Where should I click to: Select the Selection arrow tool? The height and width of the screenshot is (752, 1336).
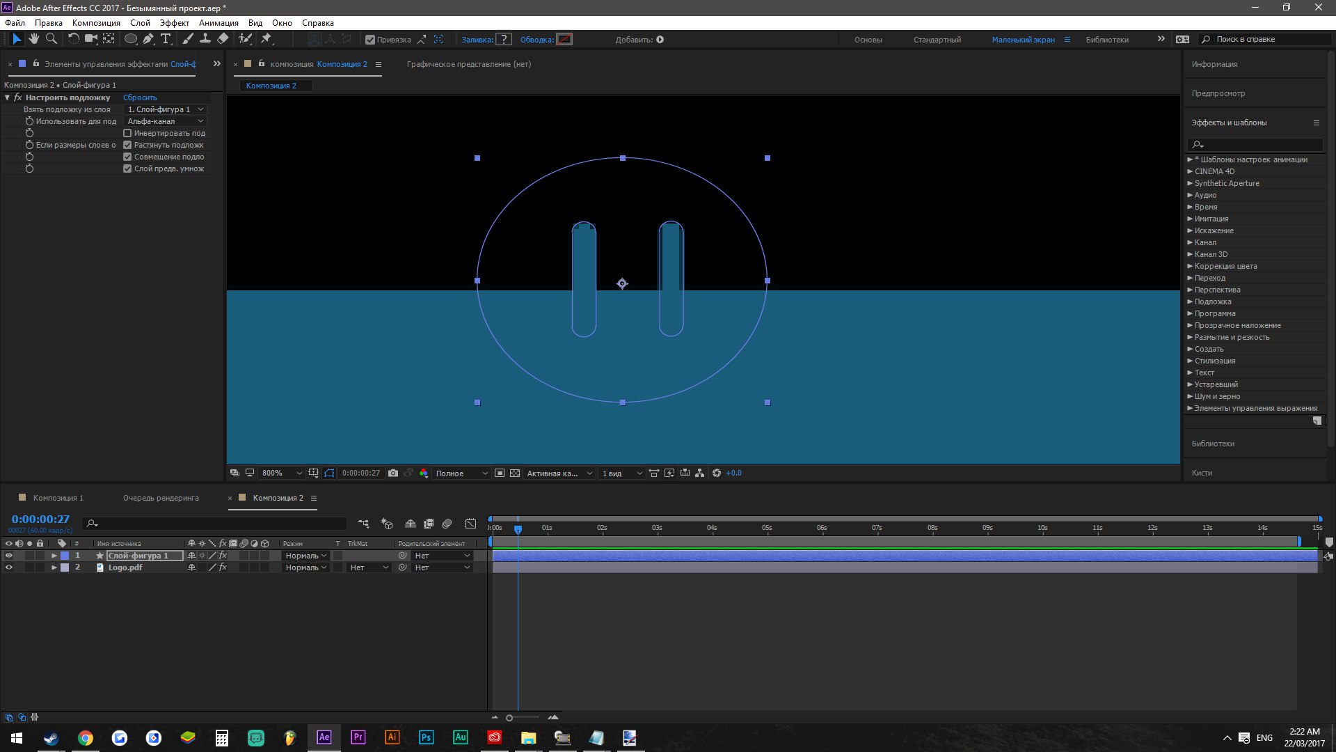click(x=17, y=39)
